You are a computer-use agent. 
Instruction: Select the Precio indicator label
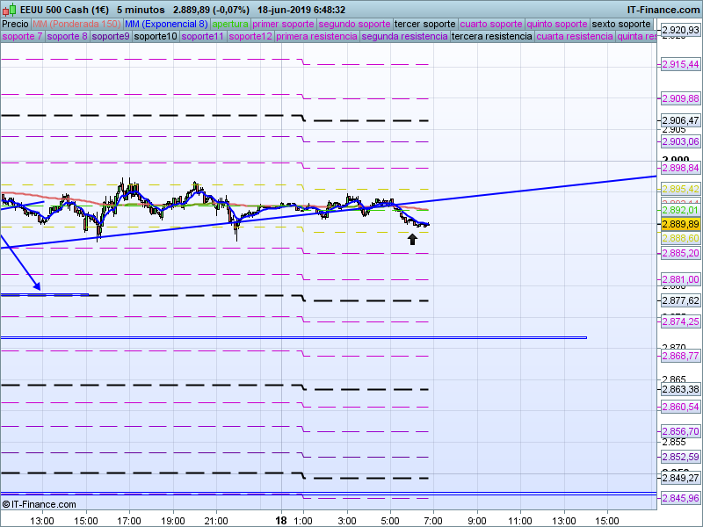coord(15,24)
